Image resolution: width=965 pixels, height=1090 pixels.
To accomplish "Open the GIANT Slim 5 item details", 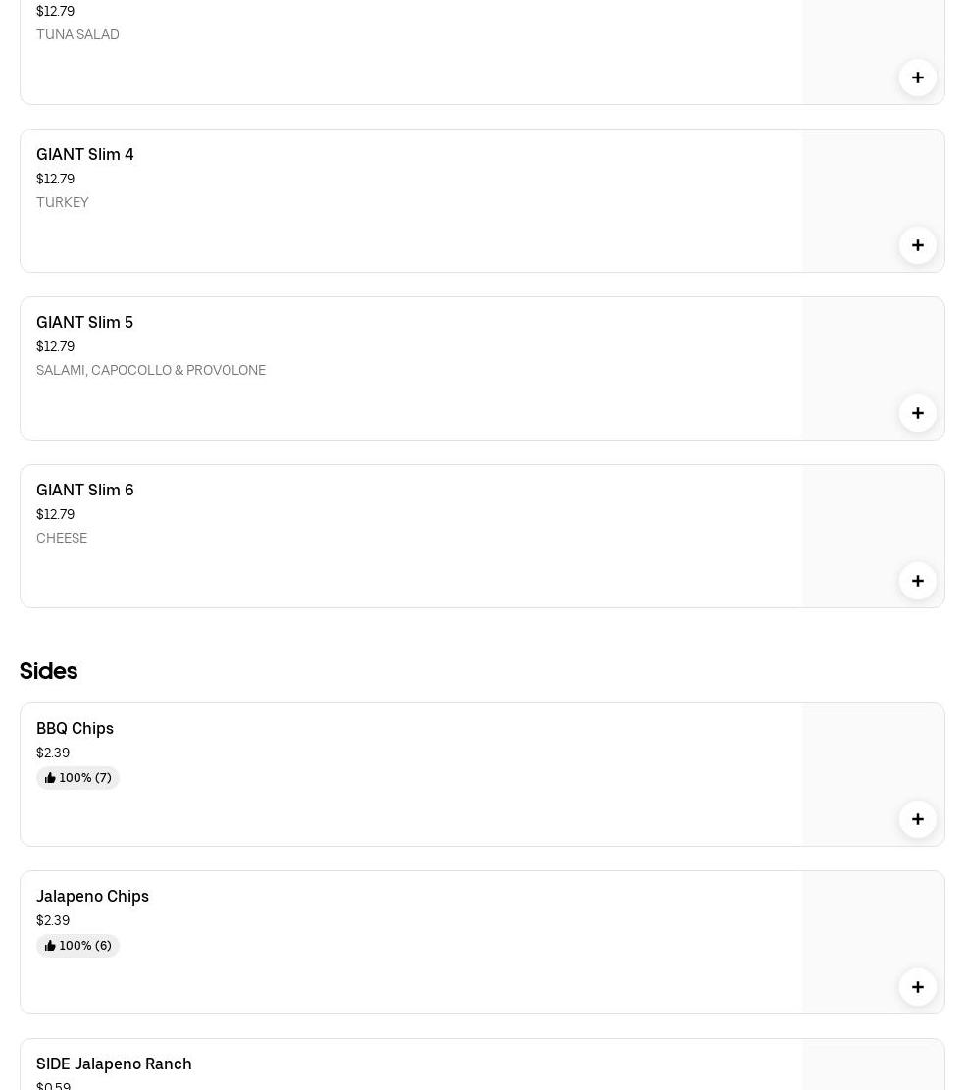I will (x=84, y=323).
